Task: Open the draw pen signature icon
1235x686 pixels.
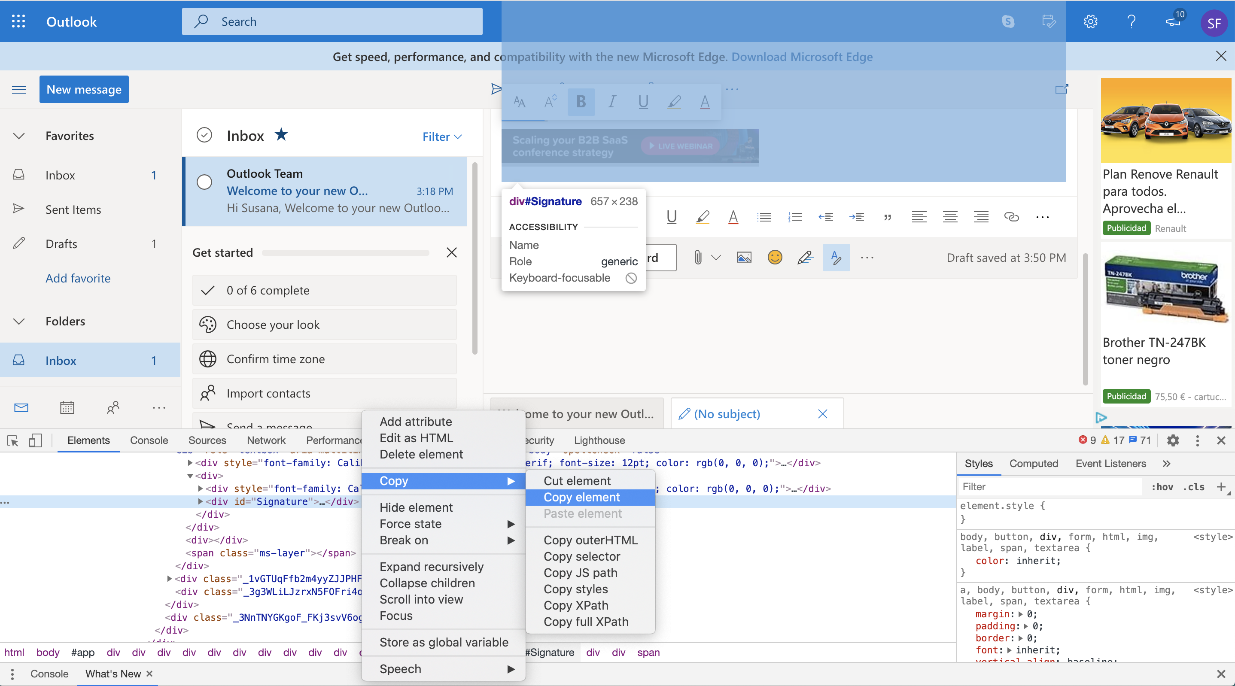Action: (x=806, y=258)
